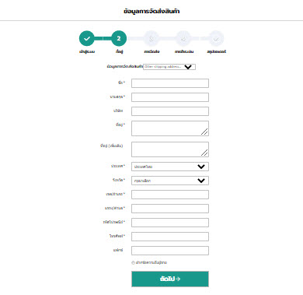The height and width of the screenshot is (295, 303).
Task: Click the shipping step label text
Action: tap(151, 51)
